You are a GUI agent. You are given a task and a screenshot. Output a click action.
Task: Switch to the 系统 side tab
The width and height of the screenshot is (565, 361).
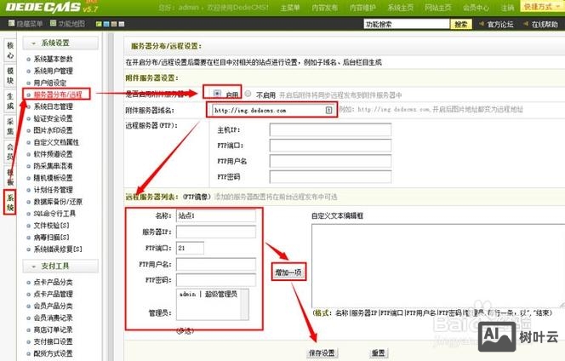[10, 202]
